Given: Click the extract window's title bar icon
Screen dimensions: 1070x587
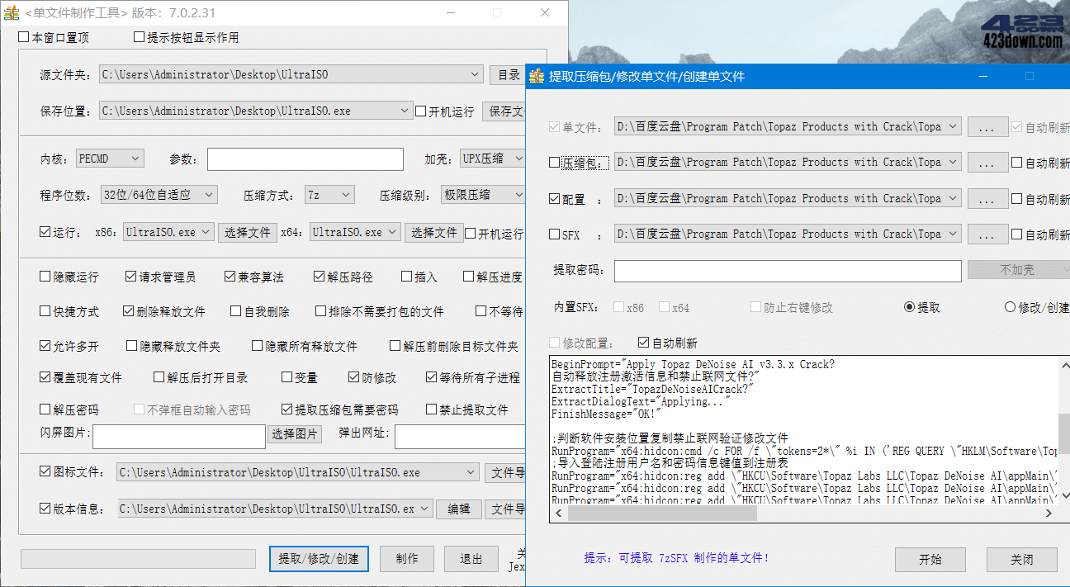Looking at the screenshot, I should (537, 76).
